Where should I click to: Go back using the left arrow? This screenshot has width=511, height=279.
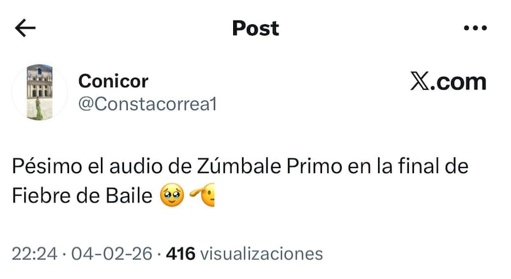(25, 28)
